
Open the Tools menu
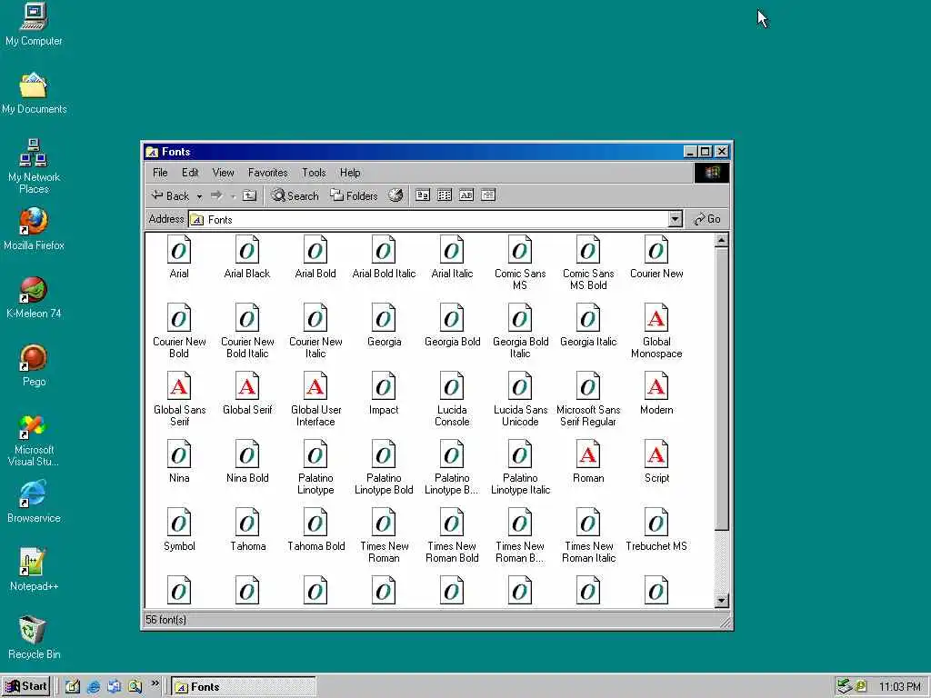tap(314, 173)
